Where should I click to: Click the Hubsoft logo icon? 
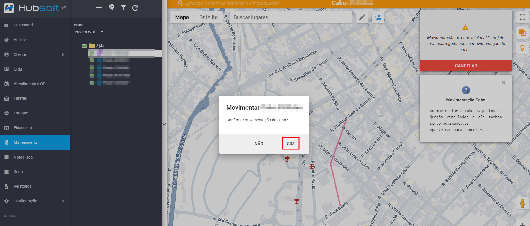[x=9, y=8]
